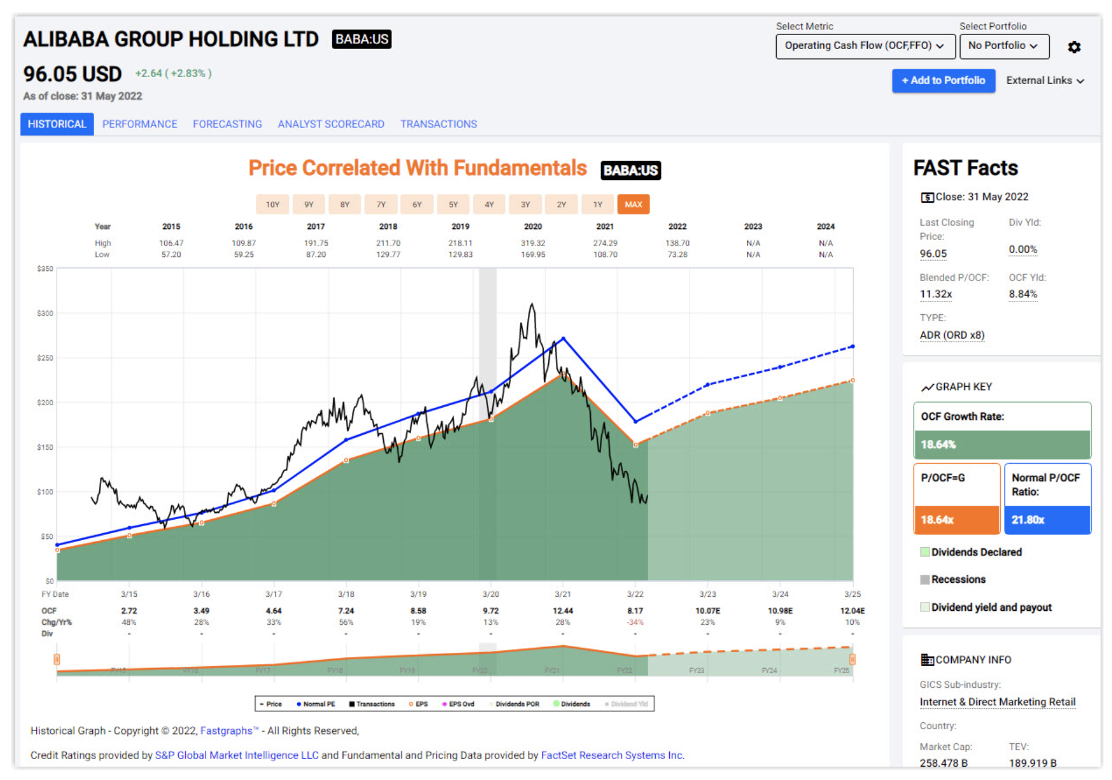Click the left handle of range slider
Image resolution: width=1112 pixels, height=780 pixels.
point(57,659)
